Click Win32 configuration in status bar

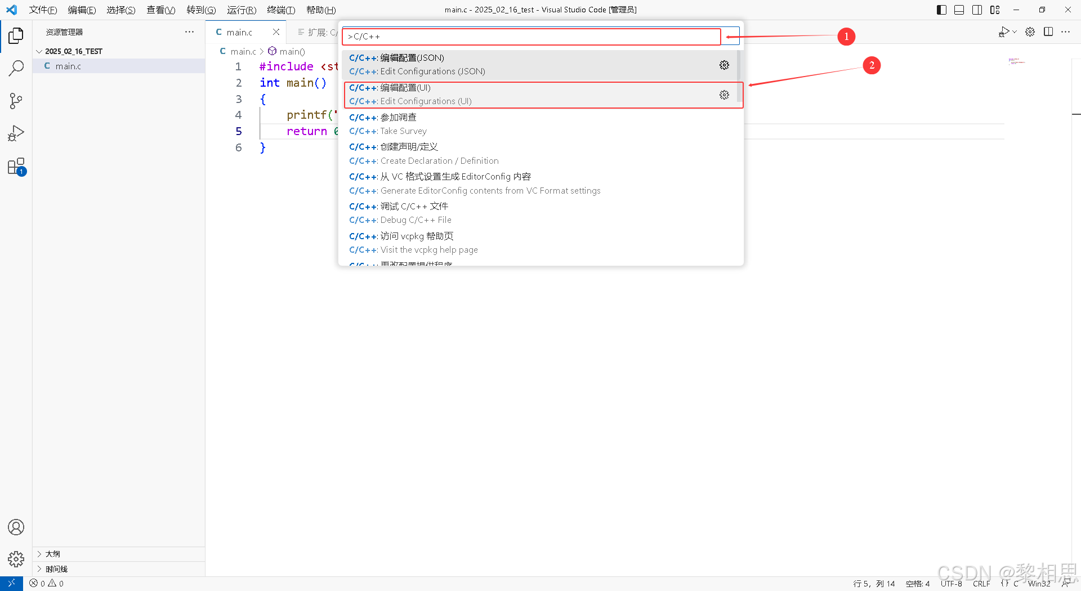[x=1039, y=584]
